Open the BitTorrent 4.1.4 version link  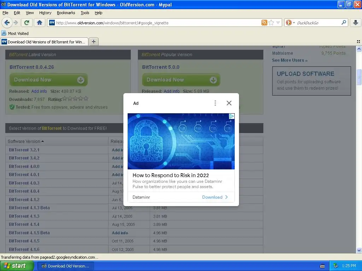(24, 224)
